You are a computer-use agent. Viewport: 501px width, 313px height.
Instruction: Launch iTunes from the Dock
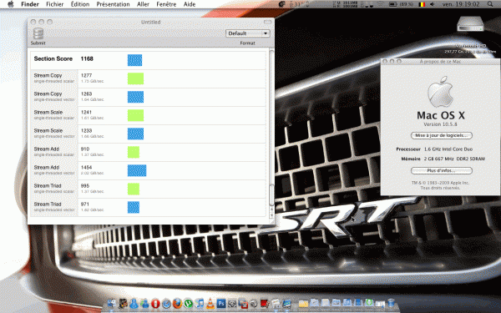[200, 304]
